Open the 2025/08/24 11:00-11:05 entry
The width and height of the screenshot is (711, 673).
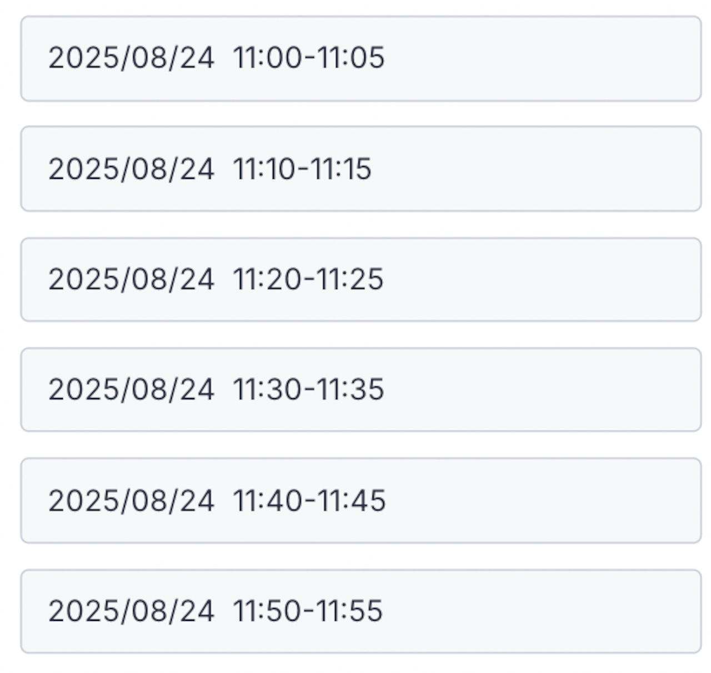click(x=361, y=58)
